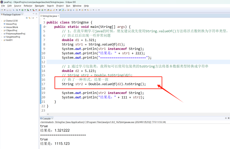This screenshot has height=149, width=230.
Task: Click the Open Task icon
Action: pyautogui.click(x=51, y=10)
